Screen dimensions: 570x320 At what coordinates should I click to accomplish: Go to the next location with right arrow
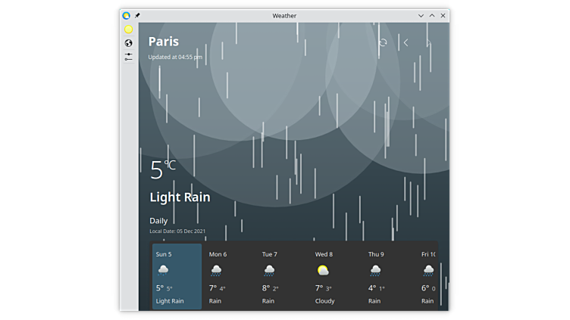428,42
